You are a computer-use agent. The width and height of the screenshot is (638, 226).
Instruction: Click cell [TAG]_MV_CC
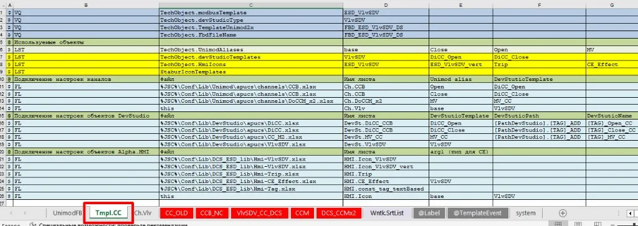coord(612,138)
